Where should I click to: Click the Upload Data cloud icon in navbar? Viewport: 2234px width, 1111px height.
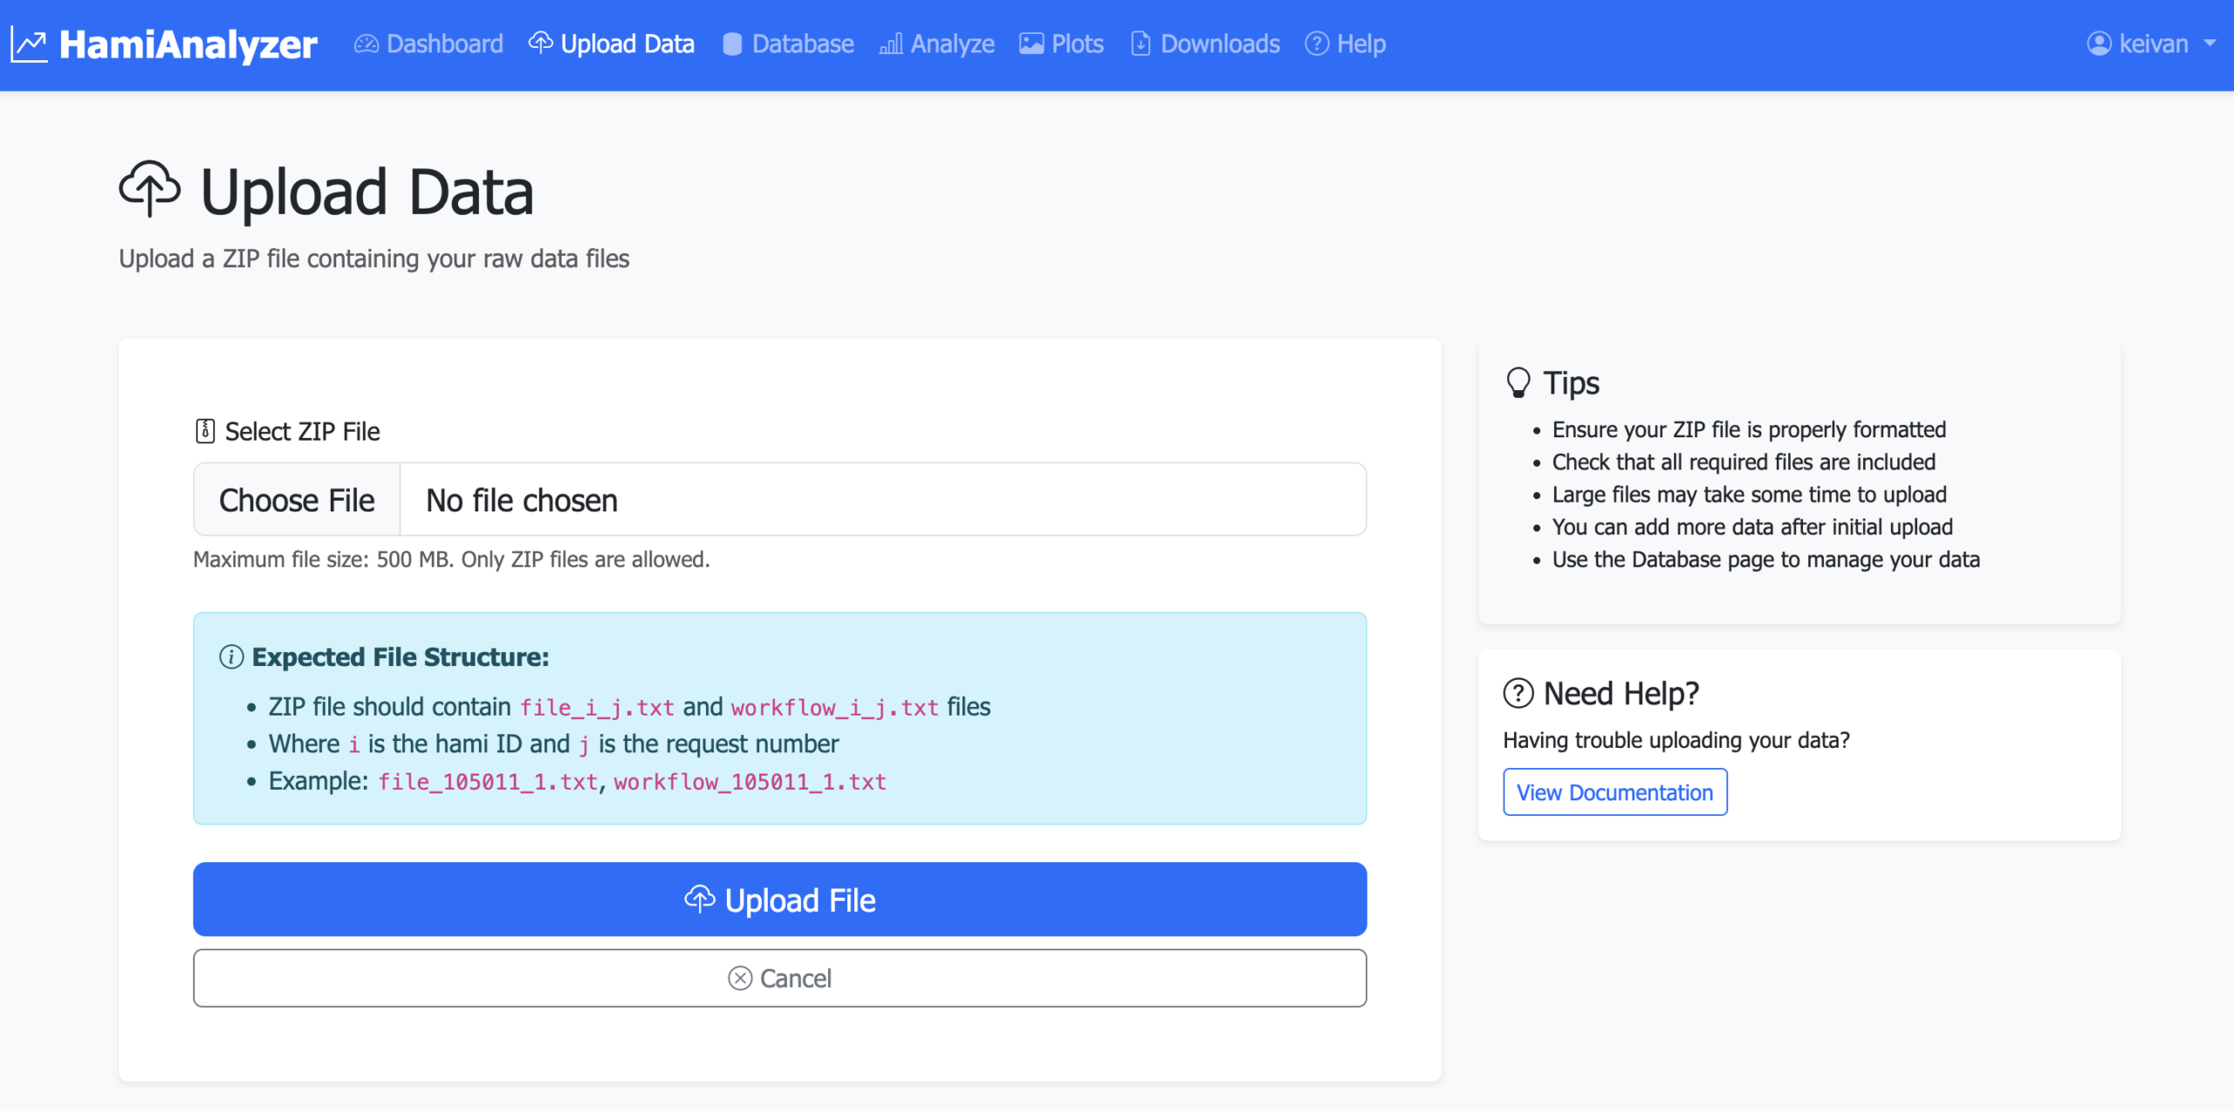coord(541,43)
